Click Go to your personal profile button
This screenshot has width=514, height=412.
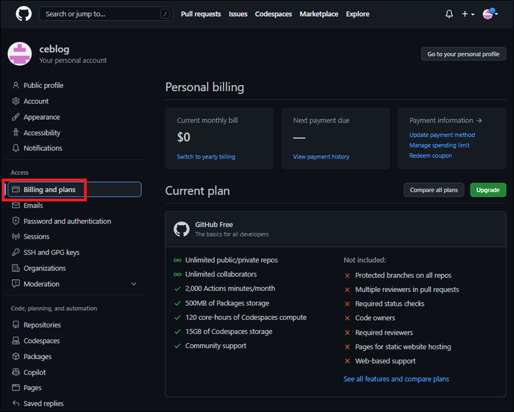tap(464, 54)
